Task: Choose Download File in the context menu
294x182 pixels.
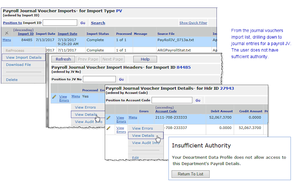Action: (18, 64)
